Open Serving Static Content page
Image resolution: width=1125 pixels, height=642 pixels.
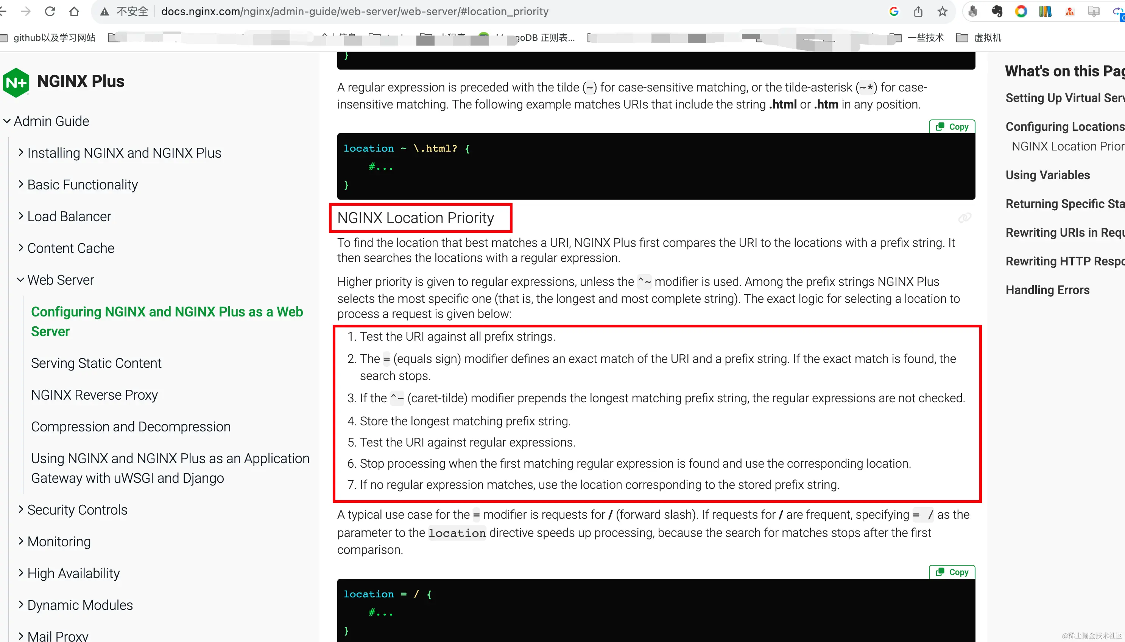coord(96,363)
